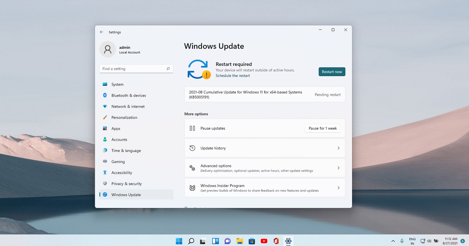This screenshot has width=469, height=246.
Task: Open Task View on taskbar
Action: [203, 241]
